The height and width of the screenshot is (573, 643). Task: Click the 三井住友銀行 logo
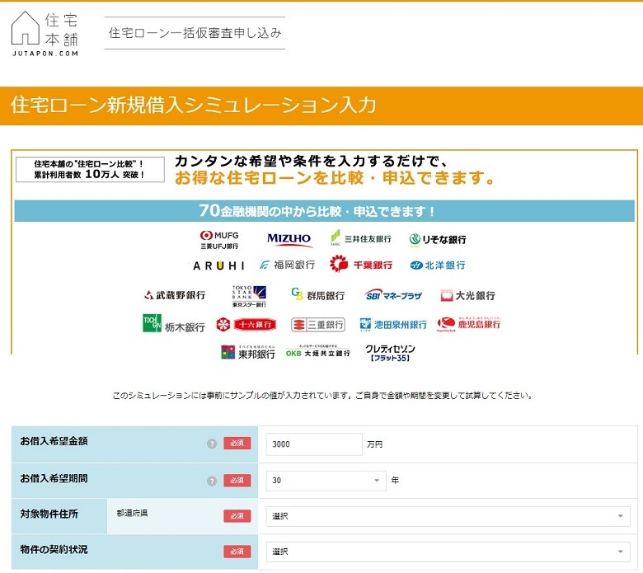click(x=360, y=238)
